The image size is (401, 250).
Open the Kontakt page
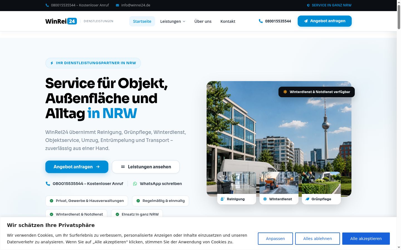tap(228, 21)
